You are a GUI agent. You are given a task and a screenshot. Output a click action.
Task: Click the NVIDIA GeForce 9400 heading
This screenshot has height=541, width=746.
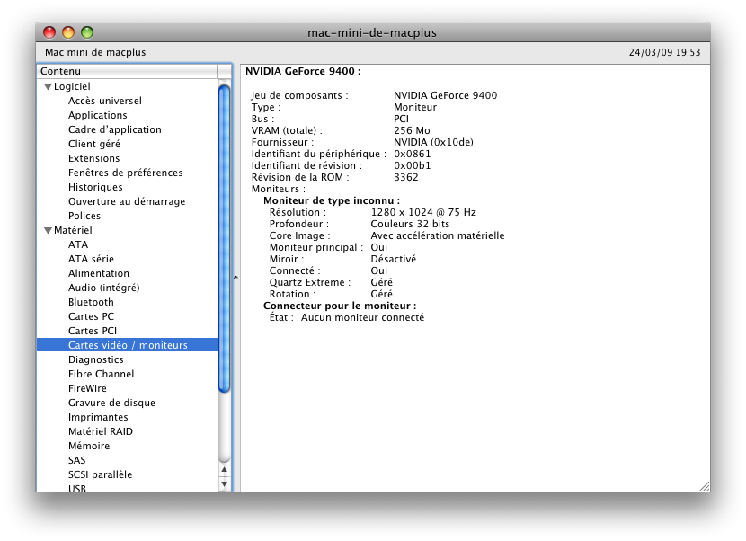[303, 71]
